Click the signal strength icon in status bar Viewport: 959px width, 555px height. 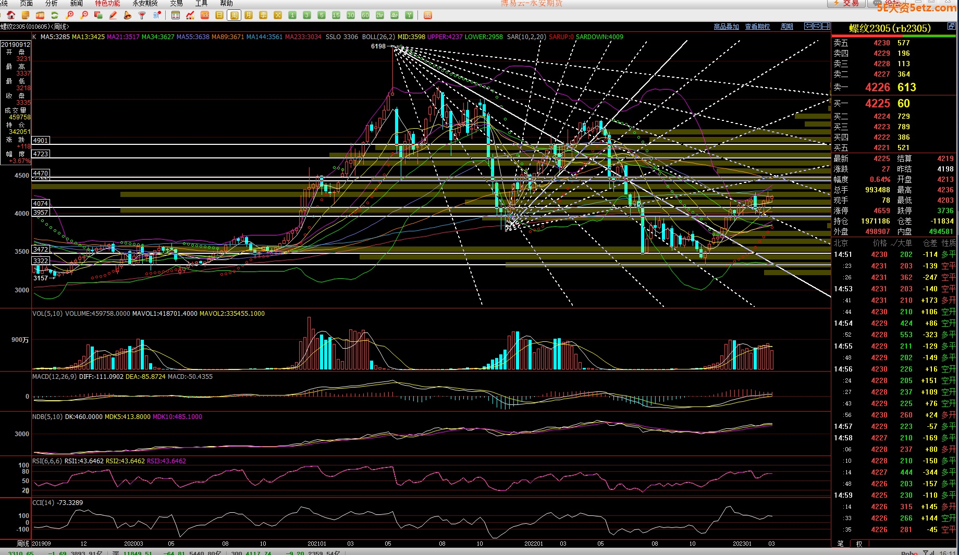click(928, 552)
